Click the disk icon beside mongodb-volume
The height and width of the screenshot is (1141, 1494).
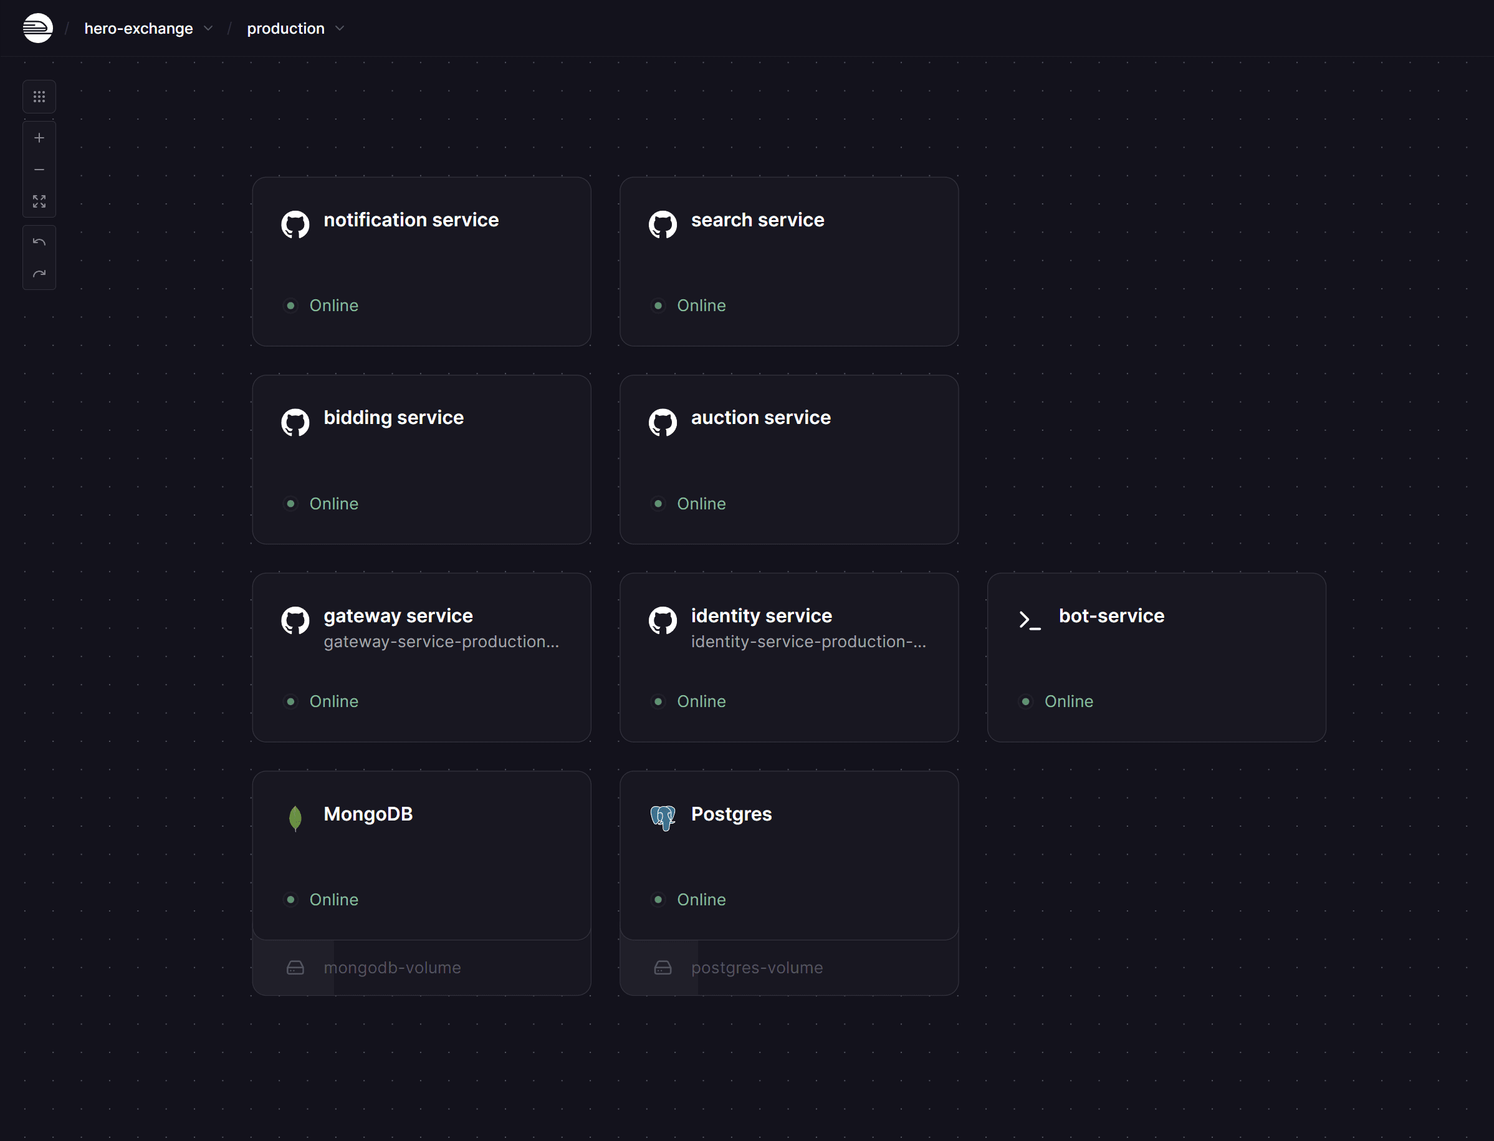(x=295, y=967)
